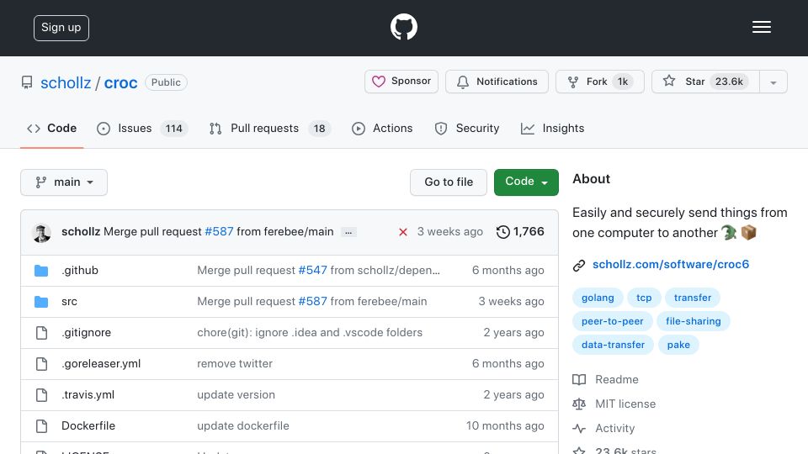Open pull request #587 in latest commit header
This screenshot has height=454, width=808.
(219, 232)
